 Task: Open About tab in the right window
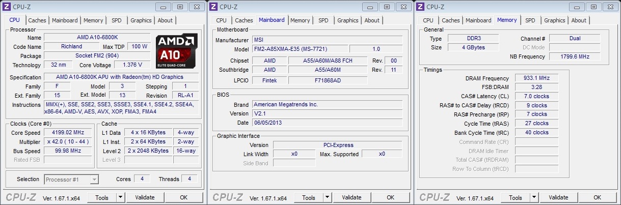[579, 20]
